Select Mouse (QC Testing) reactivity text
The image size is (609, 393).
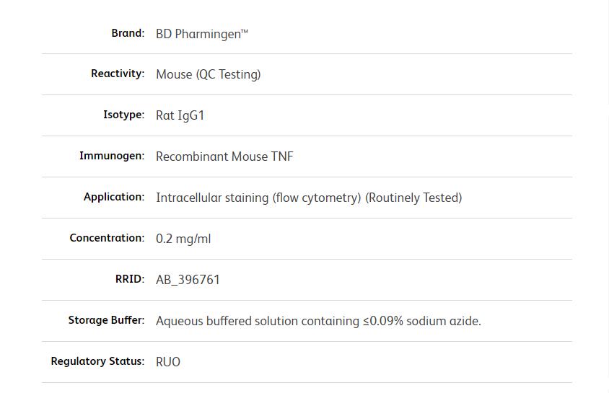click(209, 74)
